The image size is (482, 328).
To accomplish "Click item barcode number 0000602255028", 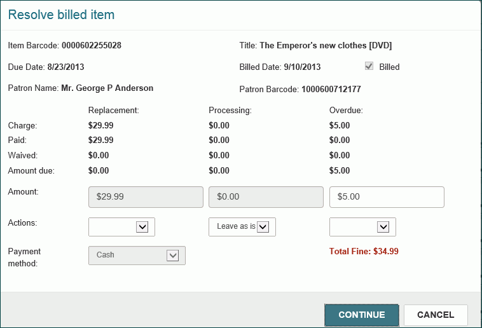I will tap(92, 46).
